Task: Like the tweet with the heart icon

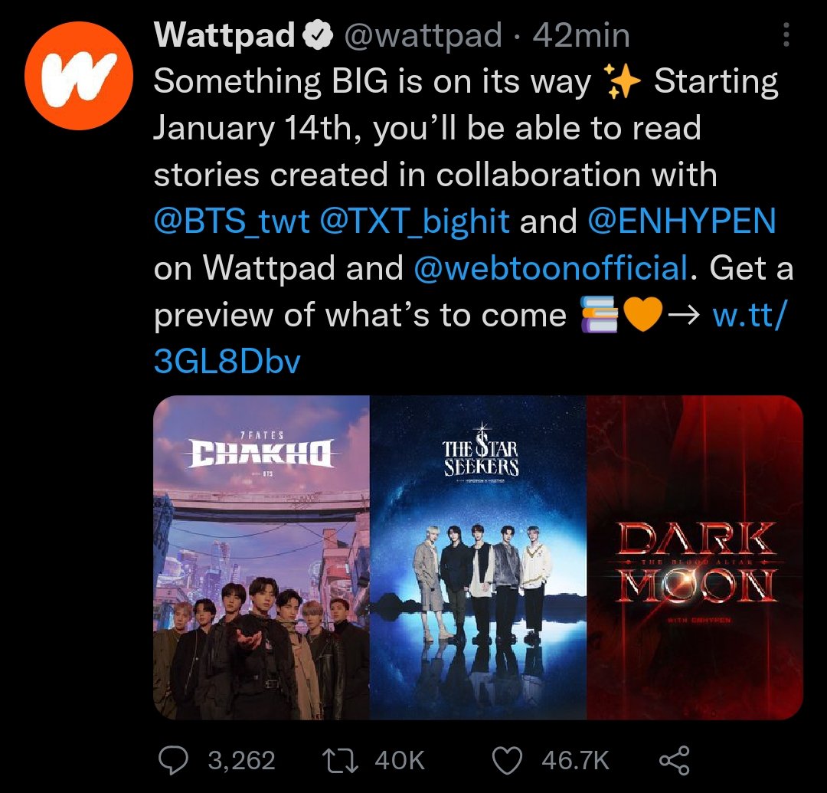Action: (507, 761)
